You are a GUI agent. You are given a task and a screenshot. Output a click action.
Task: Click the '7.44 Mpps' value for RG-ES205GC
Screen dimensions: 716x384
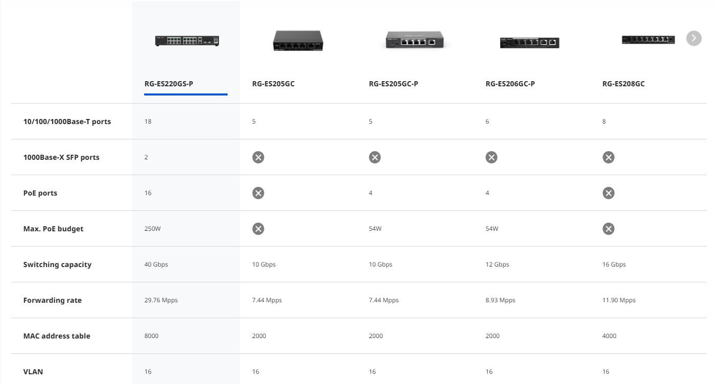pyautogui.click(x=267, y=300)
